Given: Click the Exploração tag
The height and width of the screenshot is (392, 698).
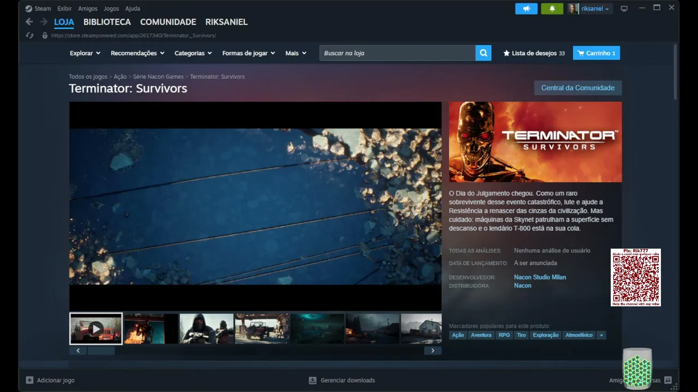Looking at the screenshot, I should 546,335.
